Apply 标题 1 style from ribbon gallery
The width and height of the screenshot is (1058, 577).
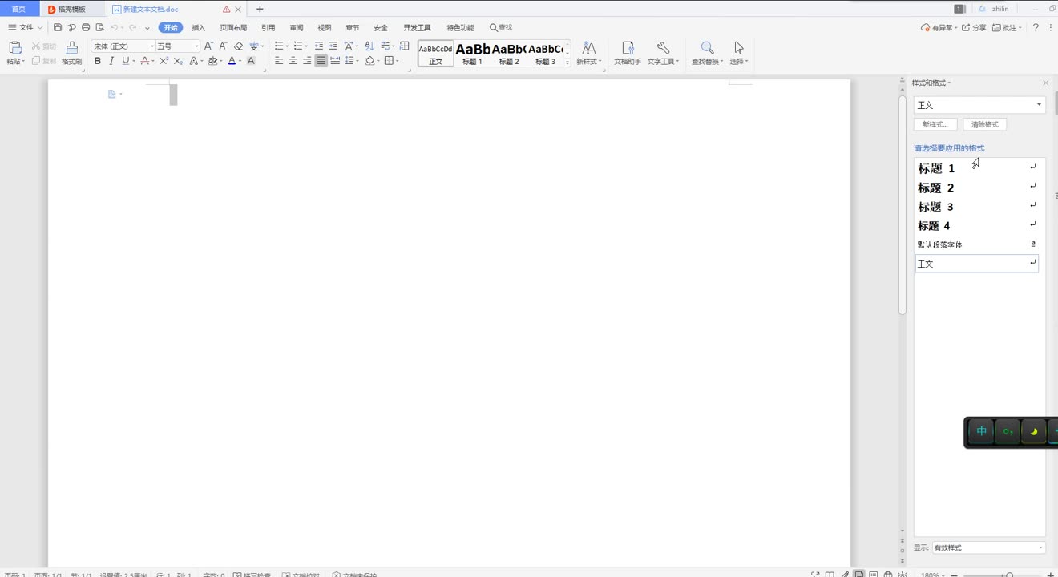[x=472, y=53]
